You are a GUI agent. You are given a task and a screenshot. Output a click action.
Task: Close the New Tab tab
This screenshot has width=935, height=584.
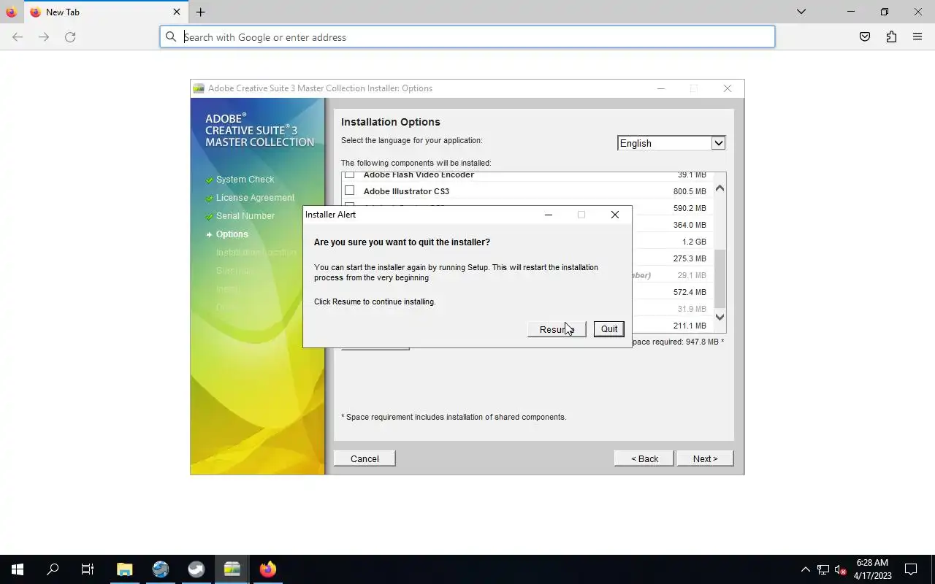(177, 12)
